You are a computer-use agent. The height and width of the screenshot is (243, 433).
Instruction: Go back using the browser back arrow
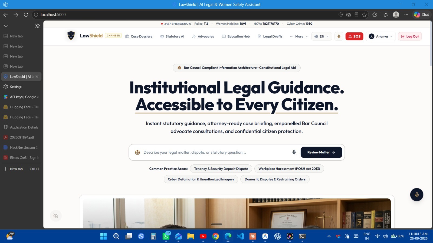6,15
